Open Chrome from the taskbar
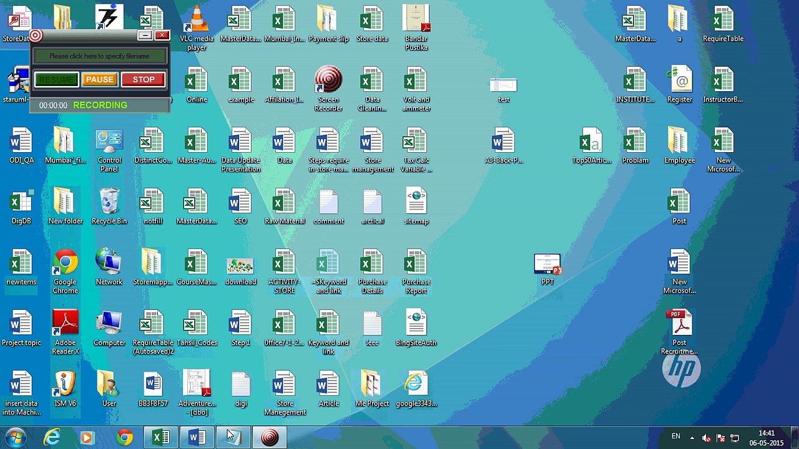799x449 pixels. [125, 438]
